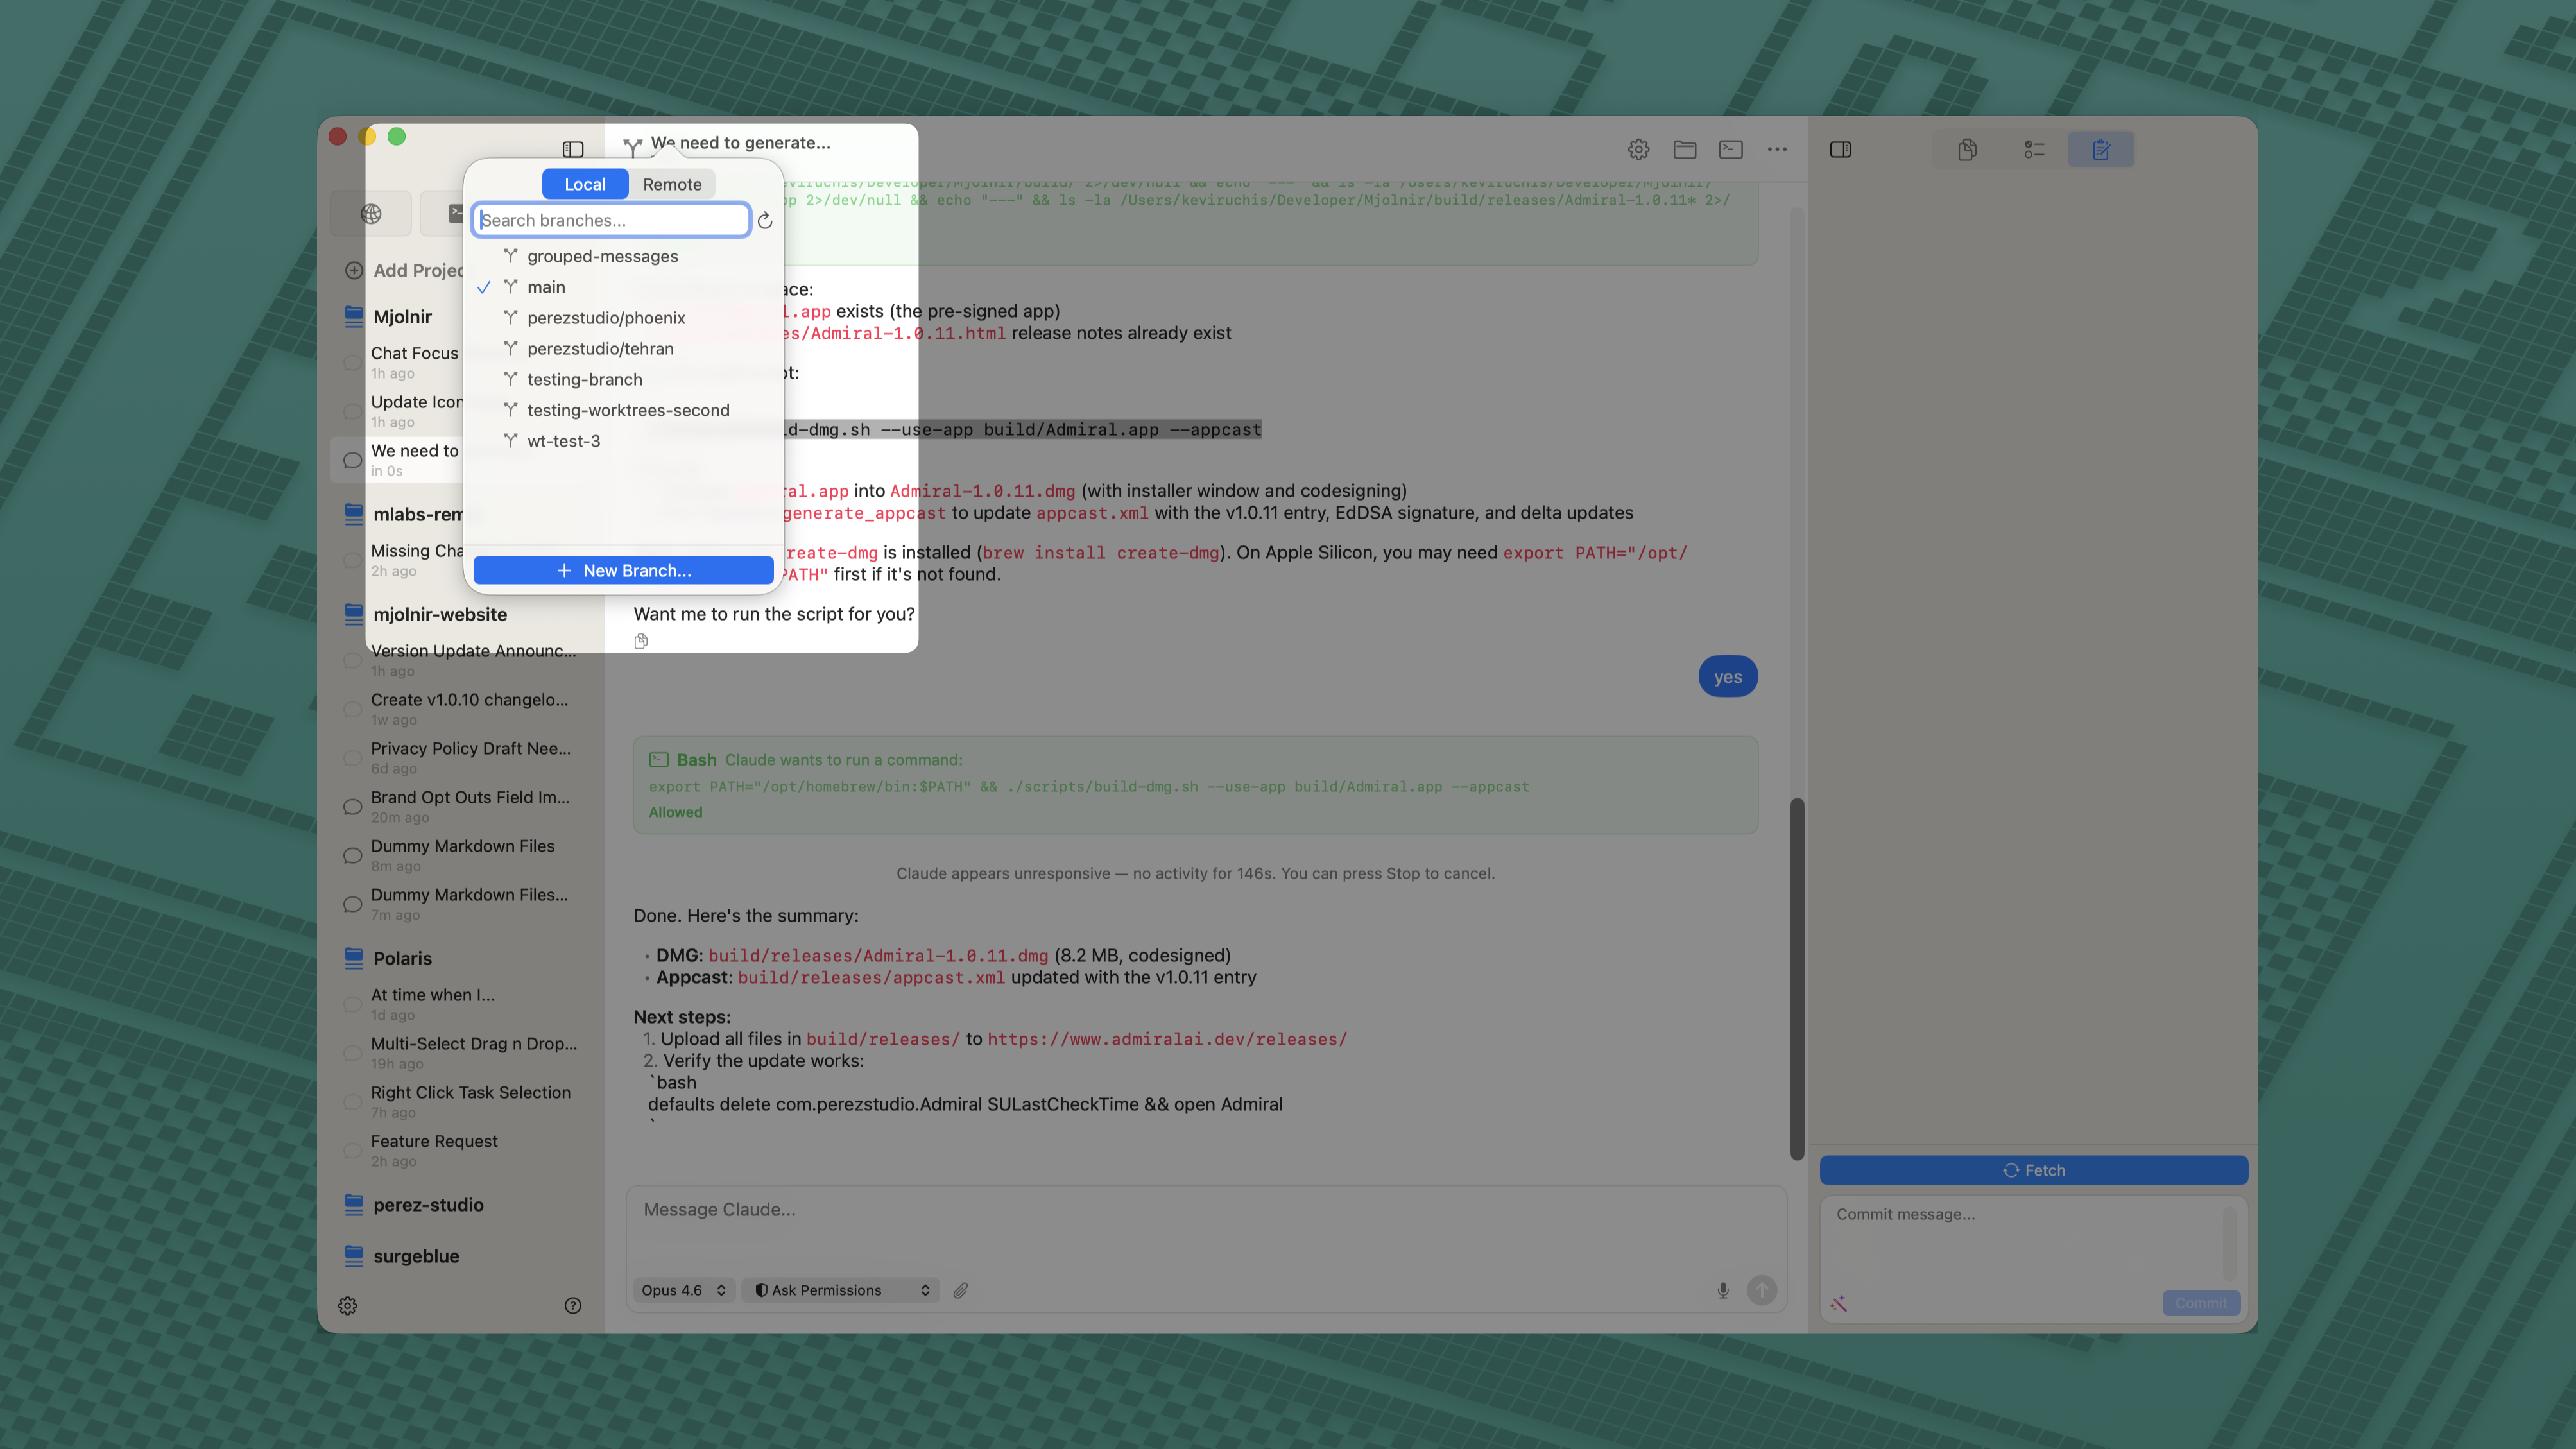Viewport: 2576px width, 1449px height.
Task: Attach a file with the paperclip icon
Action: coord(961,1290)
